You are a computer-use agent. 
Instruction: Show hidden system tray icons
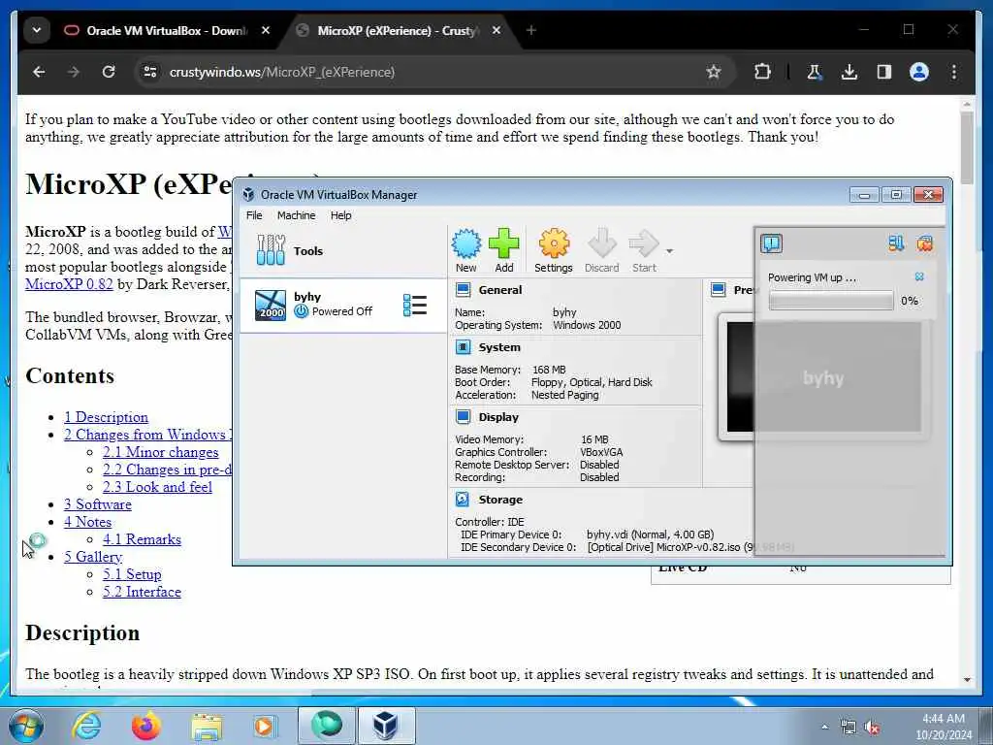824,727
